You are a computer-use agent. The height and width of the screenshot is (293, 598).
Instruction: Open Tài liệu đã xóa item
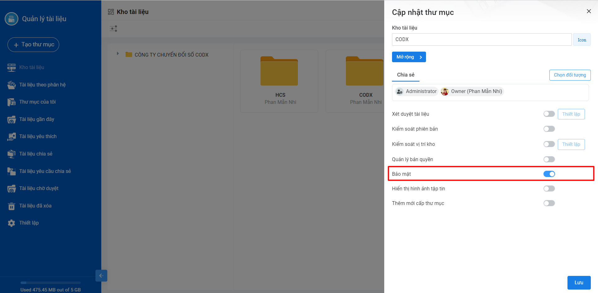pos(36,206)
